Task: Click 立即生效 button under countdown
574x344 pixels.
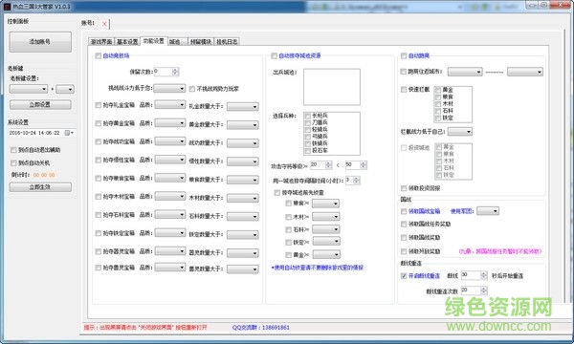Action: tap(40, 186)
